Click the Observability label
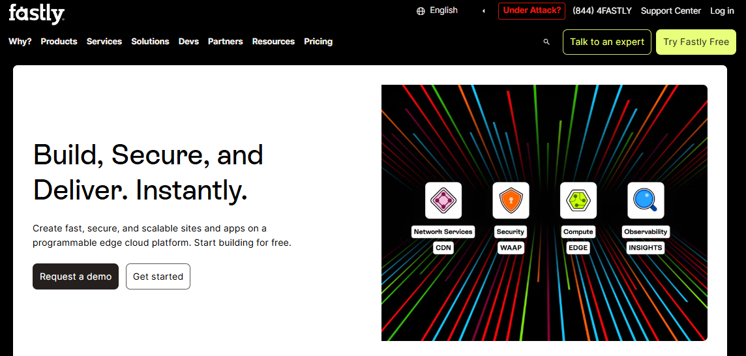This screenshot has height=356, width=746. click(x=646, y=231)
